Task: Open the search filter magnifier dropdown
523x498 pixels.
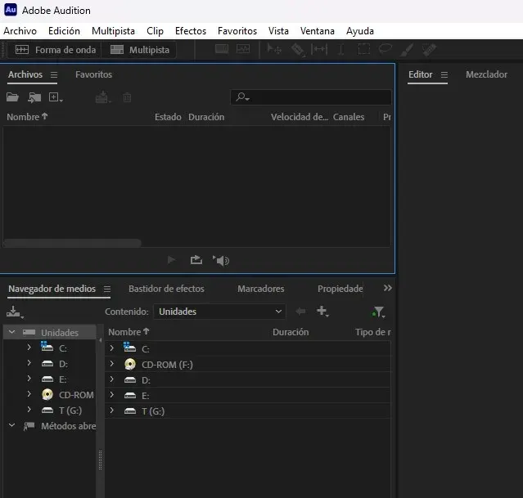Action: coord(242,97)
